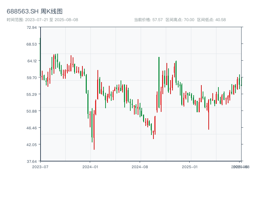
Task: Select the 2024-08 x-axis date label
Action: point(140,166)
